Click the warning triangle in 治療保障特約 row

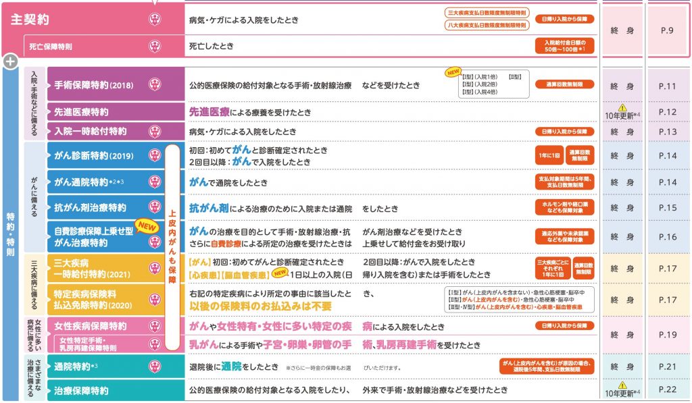[622, 385]
